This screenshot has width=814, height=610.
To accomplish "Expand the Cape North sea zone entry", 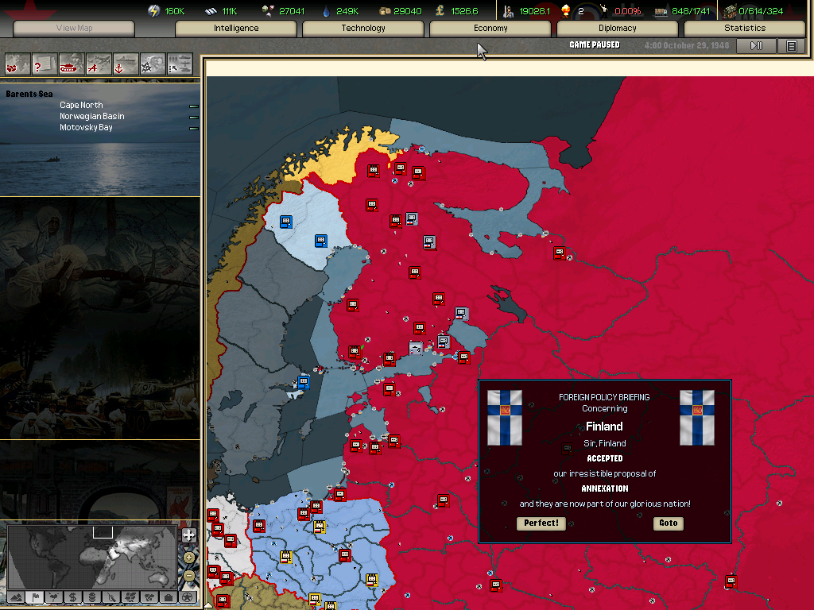I will coord(193,106).
